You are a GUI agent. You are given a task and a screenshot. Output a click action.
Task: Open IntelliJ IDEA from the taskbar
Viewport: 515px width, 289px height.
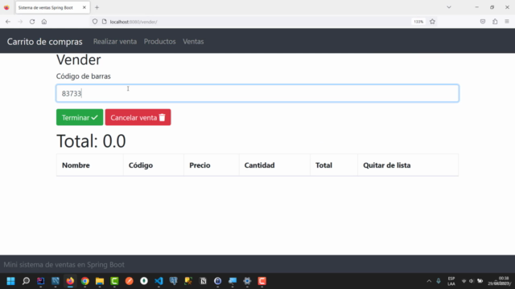[41, 281]
